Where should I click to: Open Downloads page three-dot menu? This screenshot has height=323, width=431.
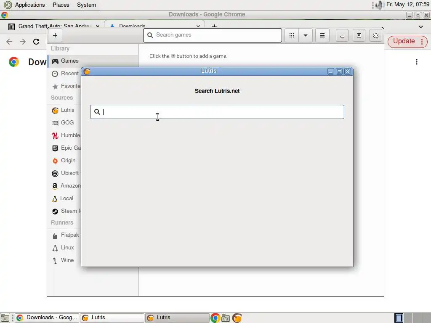click(417, 62)
